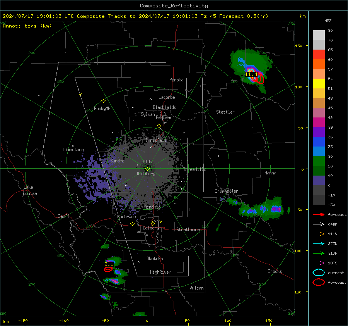This screenshot has height=326, width=348.
Task: Click the red forecast ellipse legend symbol
Action: (x=319, y=282)
